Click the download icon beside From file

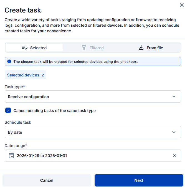(141, 48)
